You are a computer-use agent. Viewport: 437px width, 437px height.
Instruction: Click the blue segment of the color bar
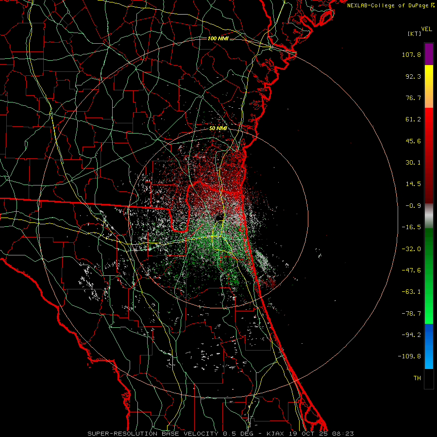(429, 346)
